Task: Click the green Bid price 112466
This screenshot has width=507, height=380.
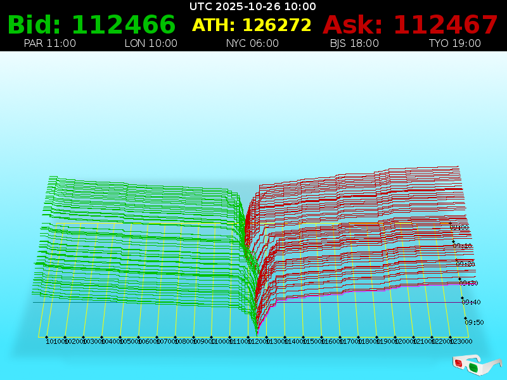Action: [x=91, y=25]
